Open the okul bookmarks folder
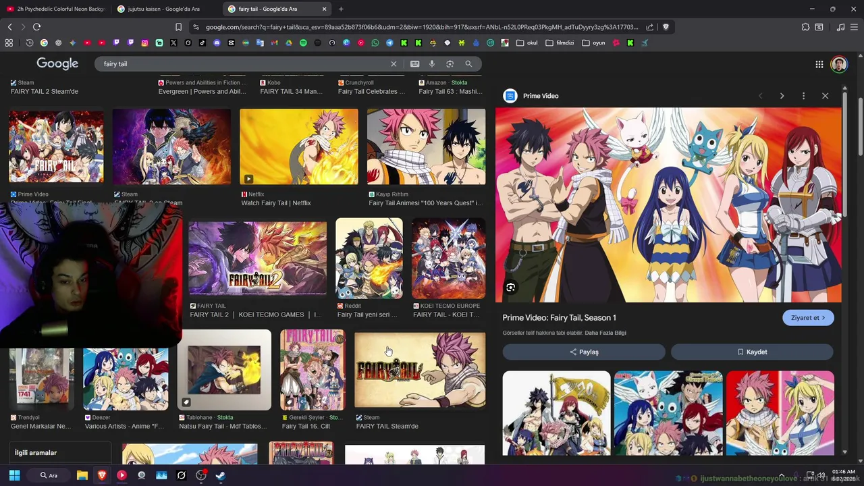Viewport: 864px width, 486px height. tap(527, 43)
